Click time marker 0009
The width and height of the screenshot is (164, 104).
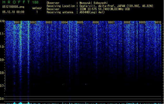142,22
